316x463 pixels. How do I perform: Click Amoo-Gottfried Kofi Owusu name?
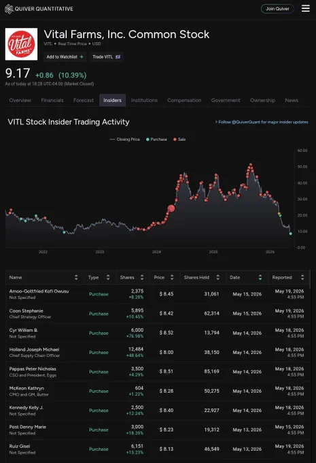point(39,291)
